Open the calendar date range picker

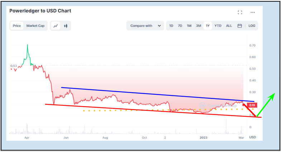[240, 26]
